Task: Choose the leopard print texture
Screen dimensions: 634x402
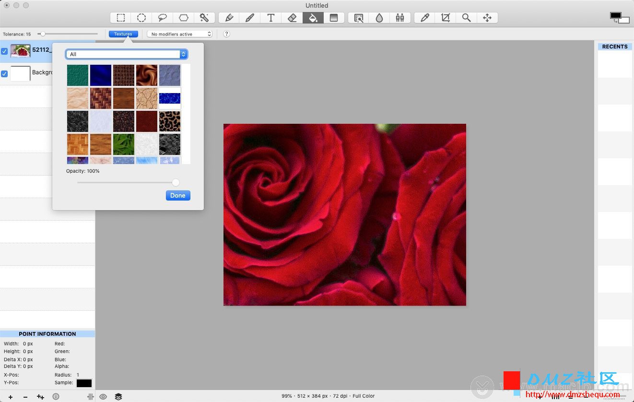Action: click(170, 121)
